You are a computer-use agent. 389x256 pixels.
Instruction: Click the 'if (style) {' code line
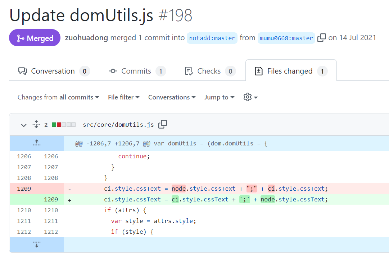132,232
